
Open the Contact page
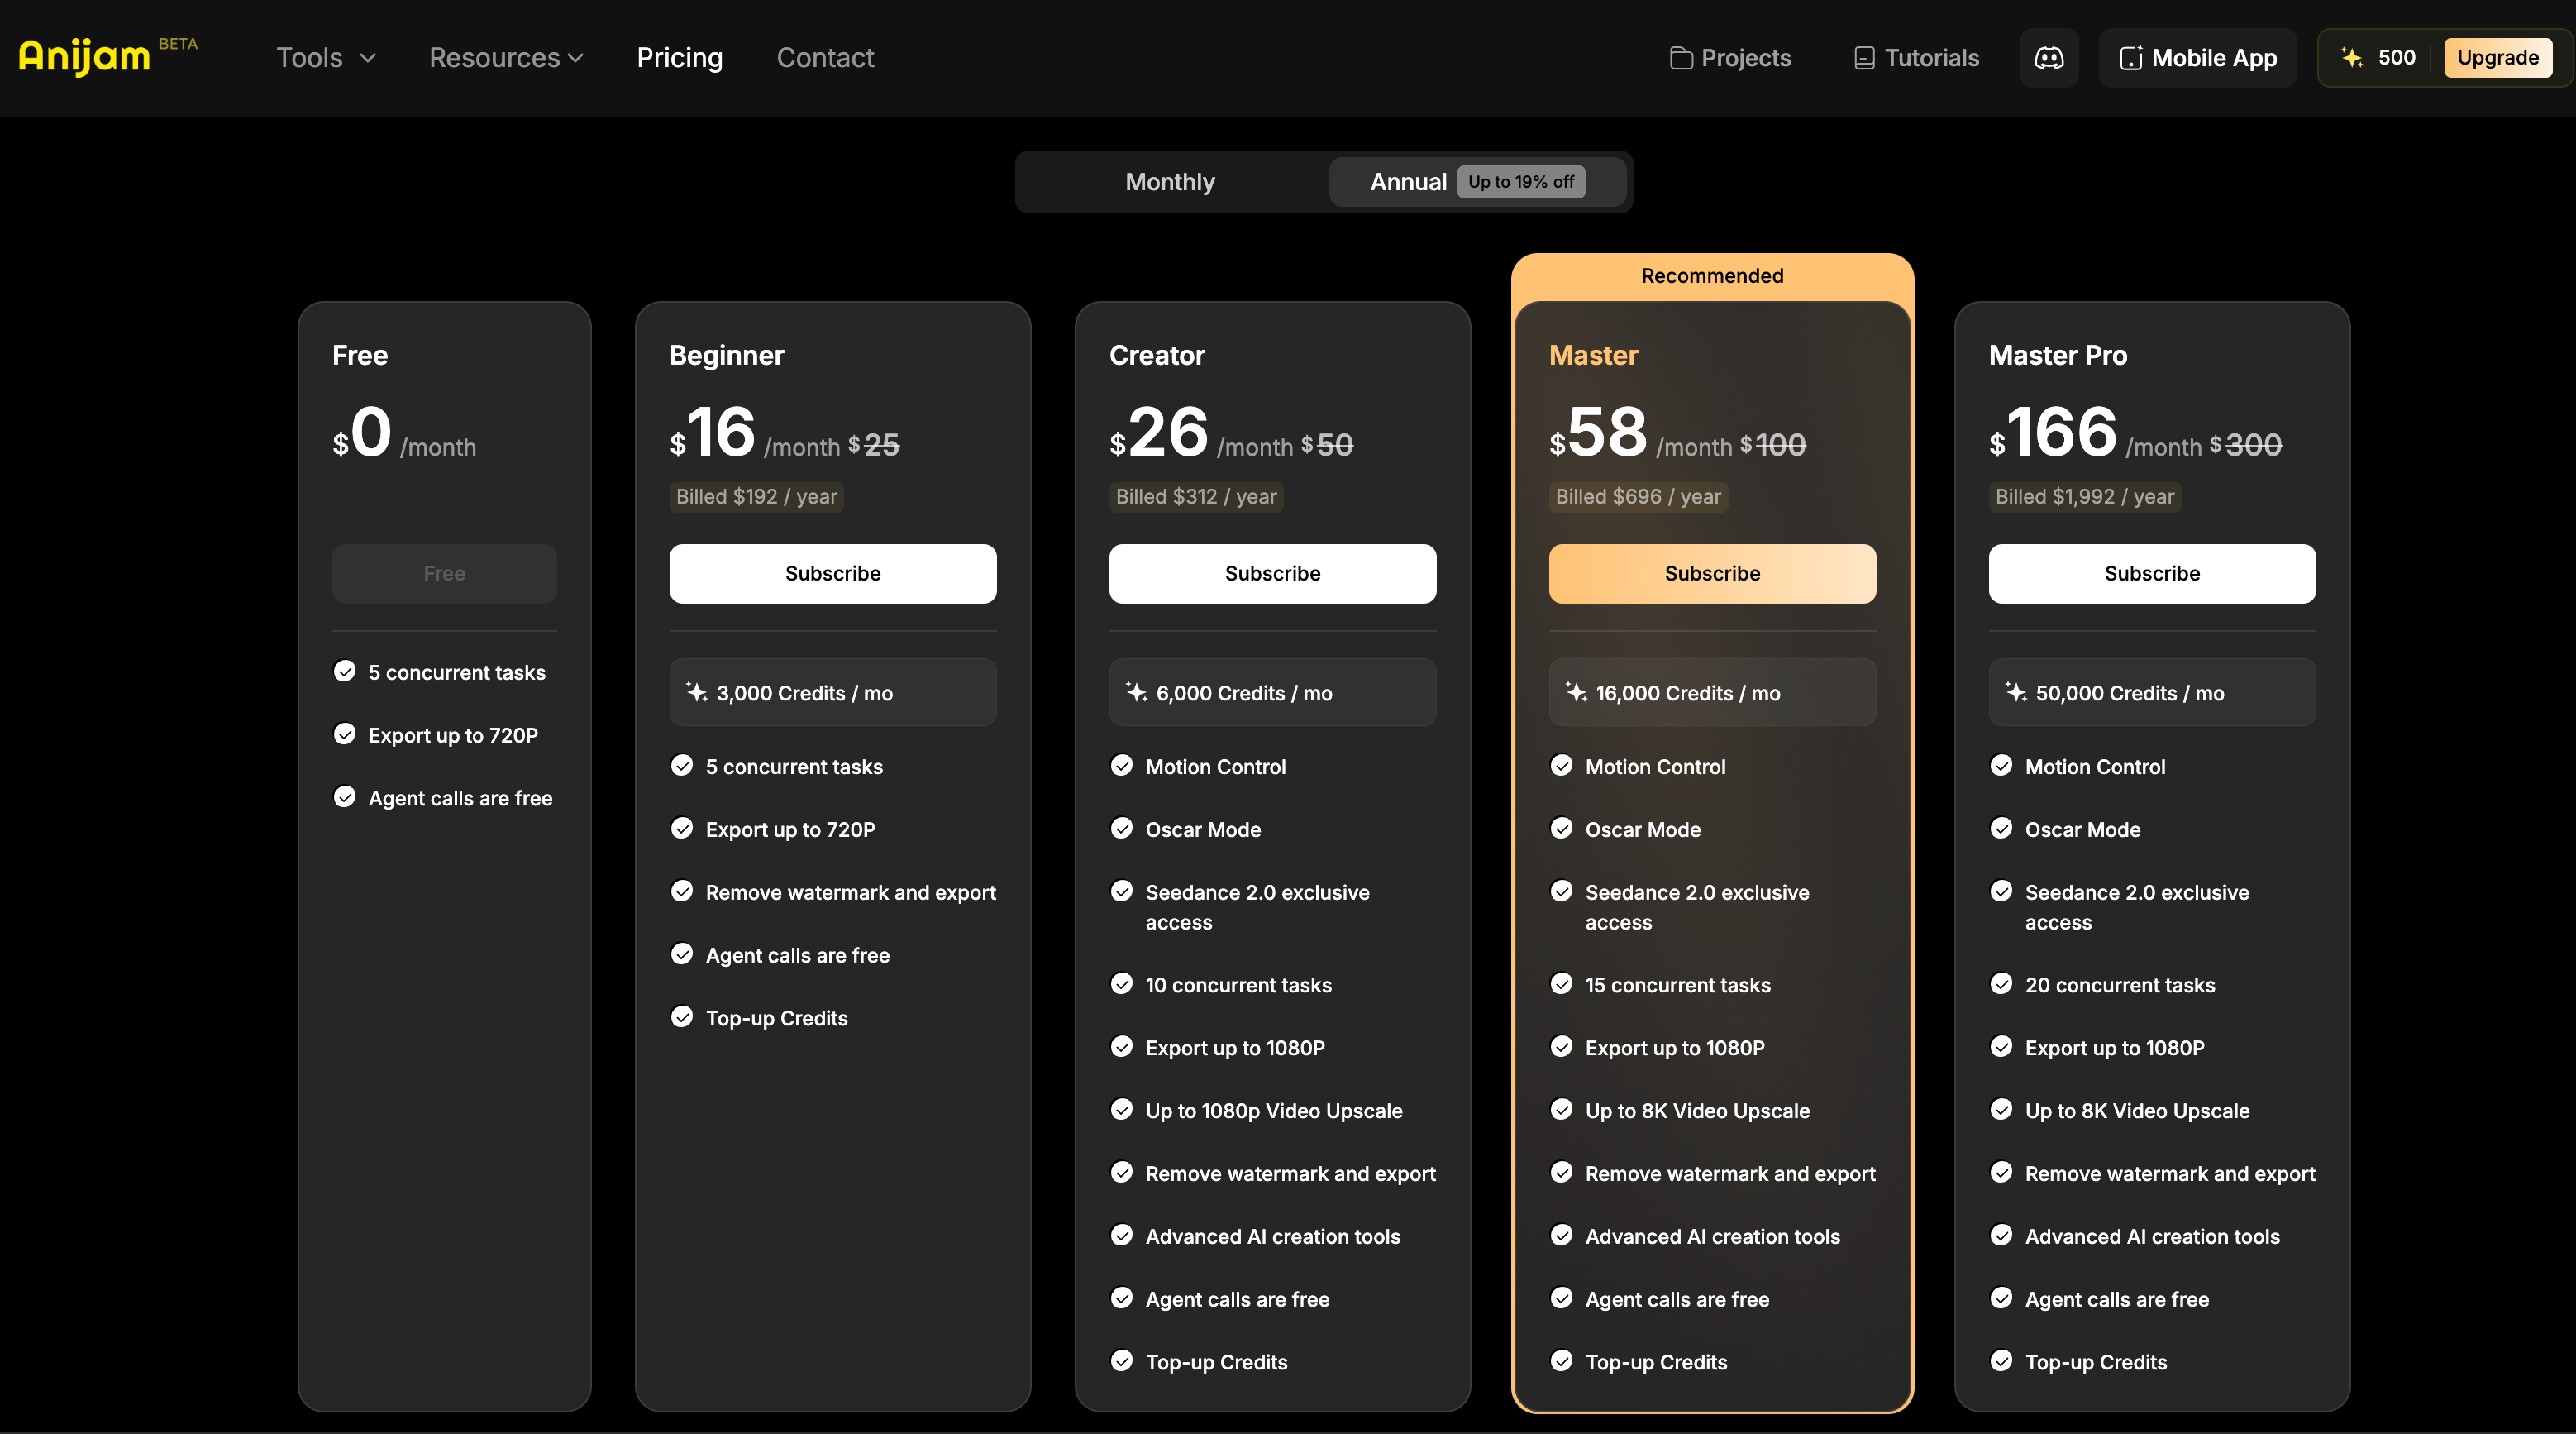point(825,58)
